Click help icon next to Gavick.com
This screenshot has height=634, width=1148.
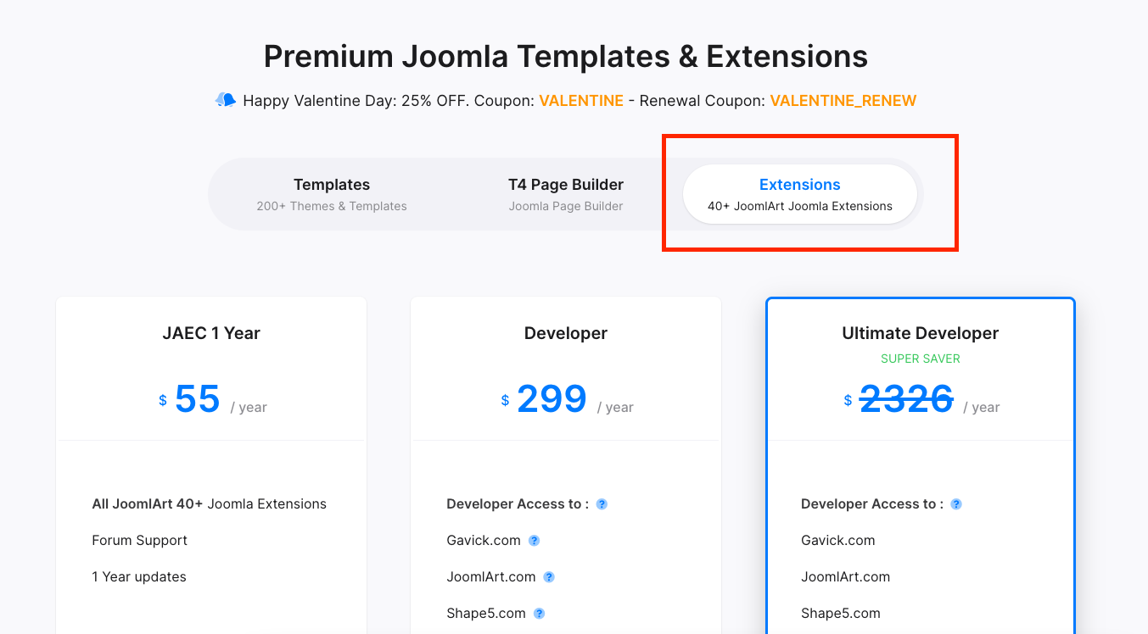pos(535,541)
